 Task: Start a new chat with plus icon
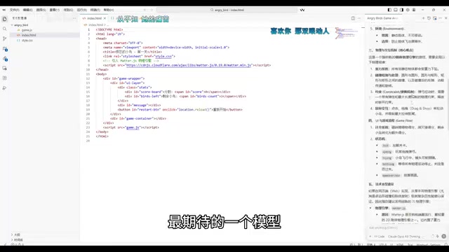[x=423, y=18]
